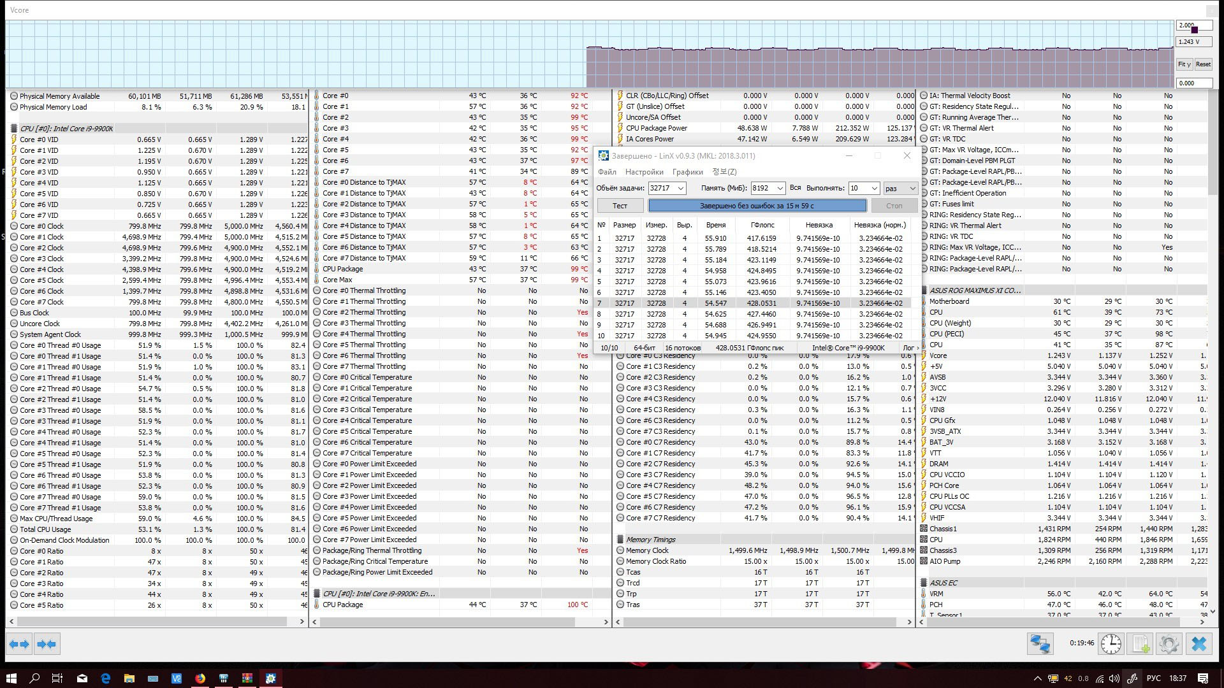Click the Тест button
This screenshot has height=688, width=1224.
pyautogui.click(x=620, y=206)
